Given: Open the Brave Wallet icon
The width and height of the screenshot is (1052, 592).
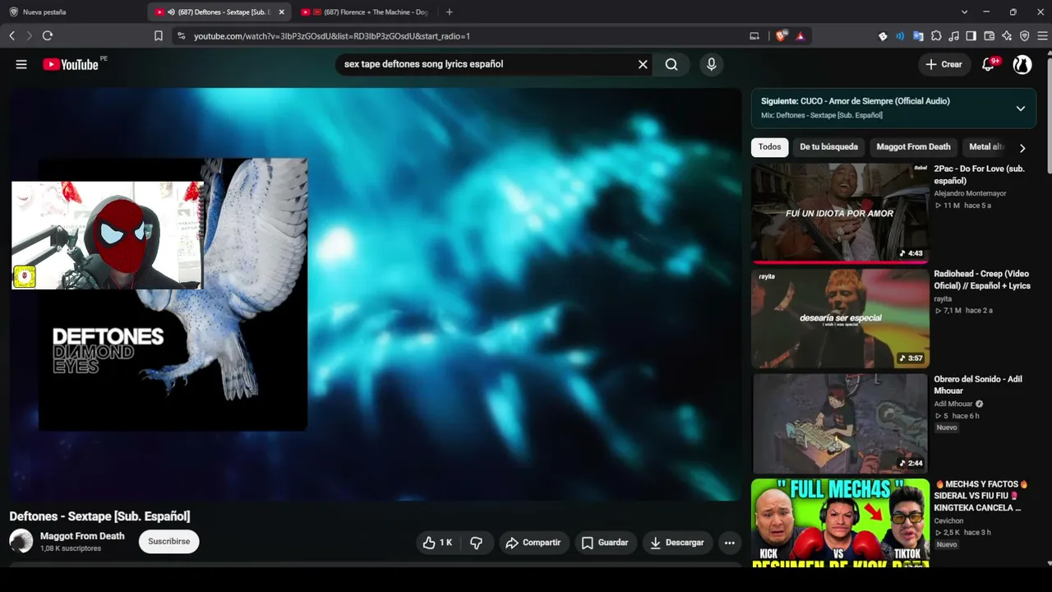Looking at the screenshot, I should (990, 36).
